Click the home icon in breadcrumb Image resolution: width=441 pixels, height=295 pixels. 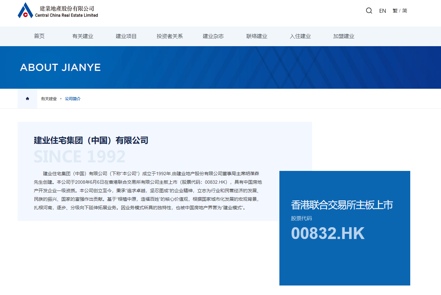27,99
